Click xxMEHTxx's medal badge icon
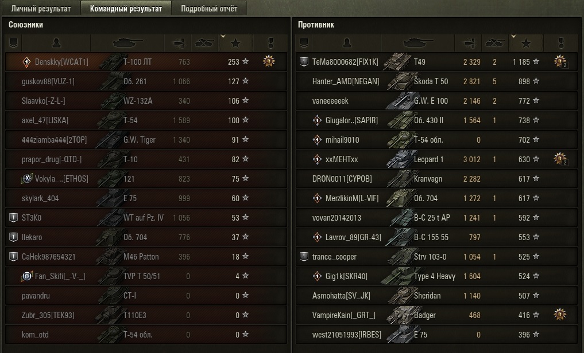Screen dimensions: 584x353 560,159
